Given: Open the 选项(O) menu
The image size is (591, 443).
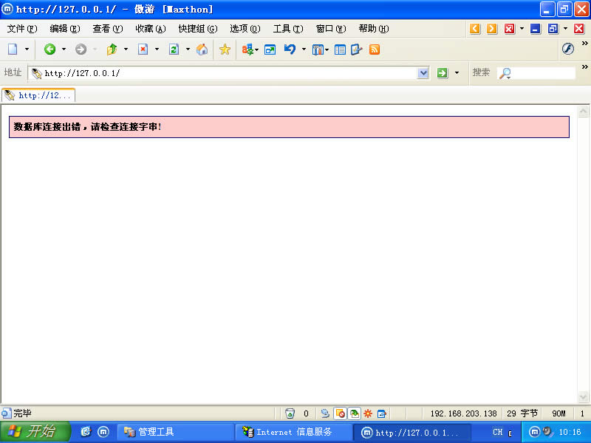Looking at the screenshot, I should click(245, 29).
